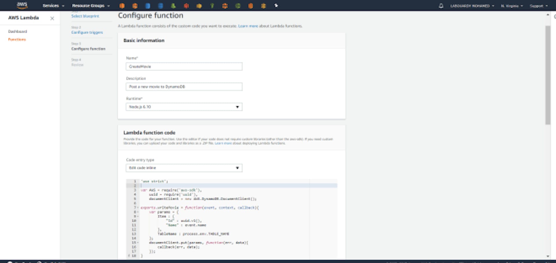Go to Dashboard in Lambda sidebar

tap(17, 31)
